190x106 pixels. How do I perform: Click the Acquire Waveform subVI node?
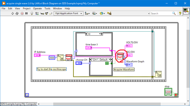coord(120,56)
